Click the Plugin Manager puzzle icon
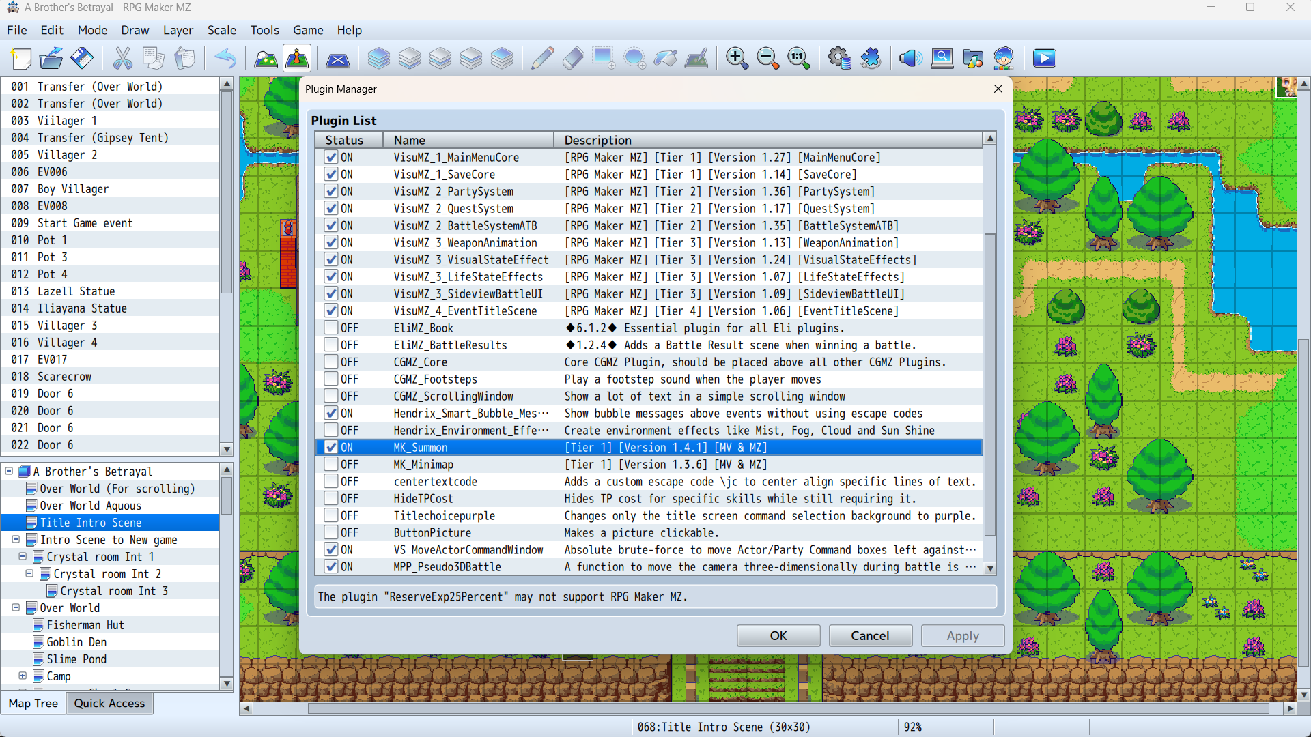The width and height of the screenshot is (1311, 737). (x=870, y=59)
